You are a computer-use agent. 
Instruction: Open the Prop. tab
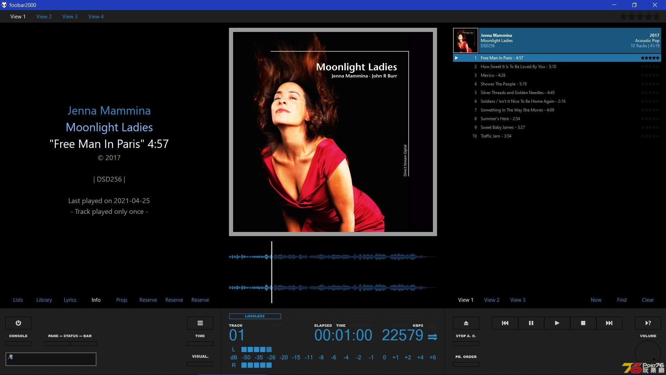pos(122,300)
